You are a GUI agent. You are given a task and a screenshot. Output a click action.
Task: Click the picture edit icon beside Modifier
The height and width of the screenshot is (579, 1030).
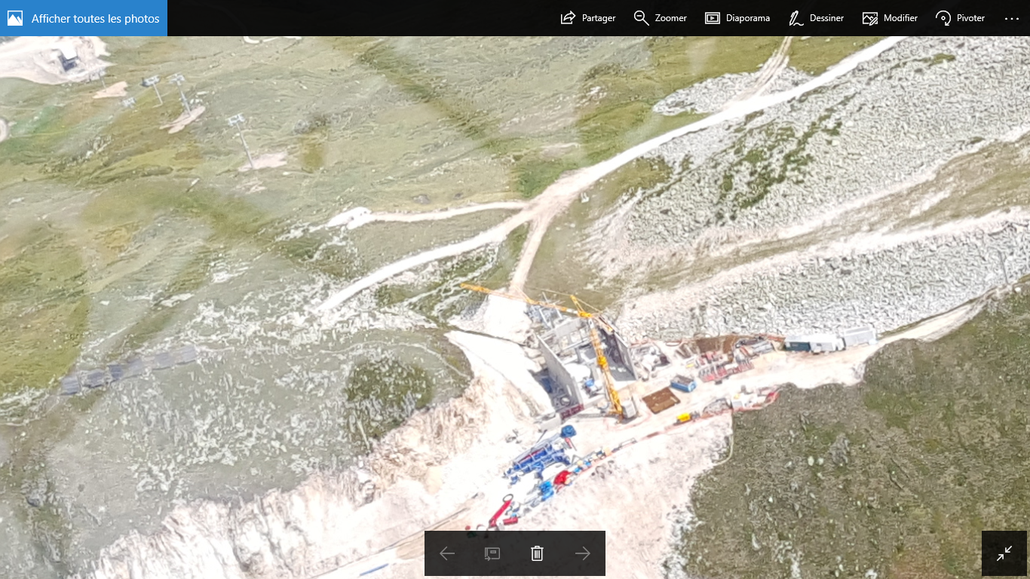pos(870,18)
